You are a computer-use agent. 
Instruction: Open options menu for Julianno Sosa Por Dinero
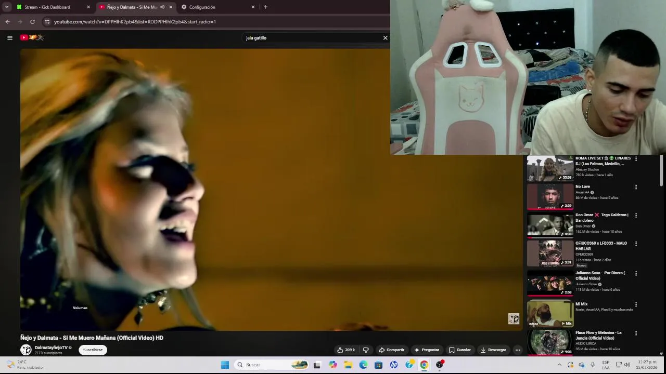click(x=636, y=274)
